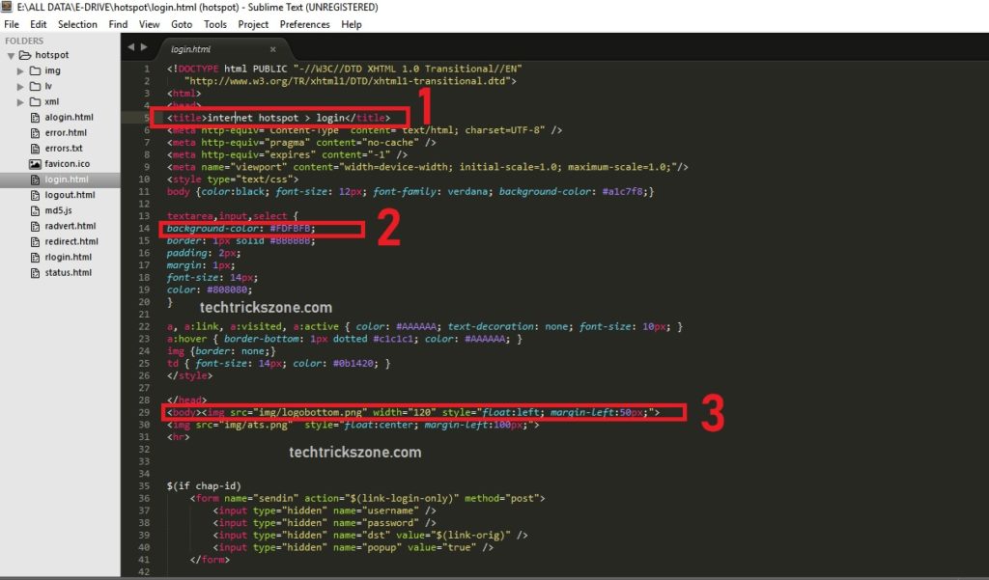Expand the img folder arrow

pos(20,71)
